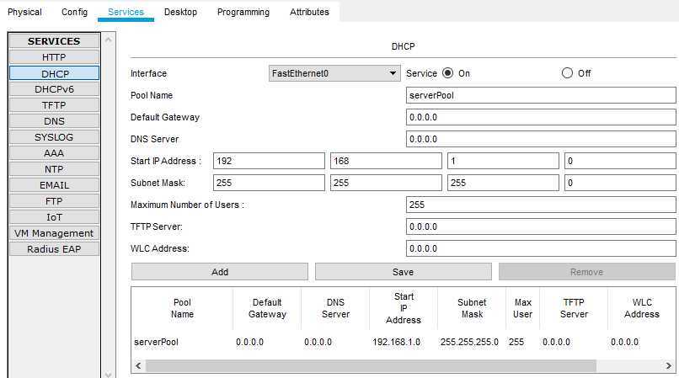Open the Config tab
The width and height of the screenshot is (679, 378).
pyautogui.click(x=74, y=12)
